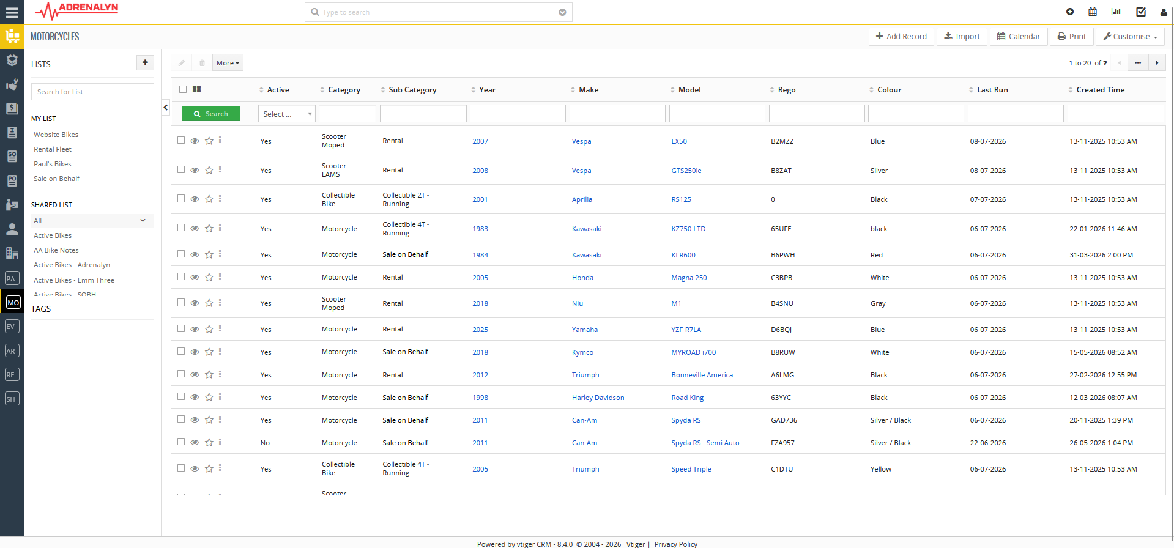Toggle eye preview for Kymco MYROAD i700
This screenshot has width=1174, height=548.
(x=195, y=352)
